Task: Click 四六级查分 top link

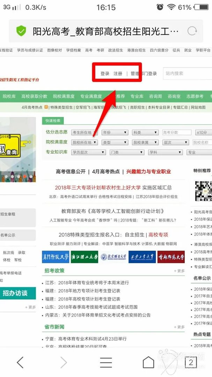Action: pos(159,50)
